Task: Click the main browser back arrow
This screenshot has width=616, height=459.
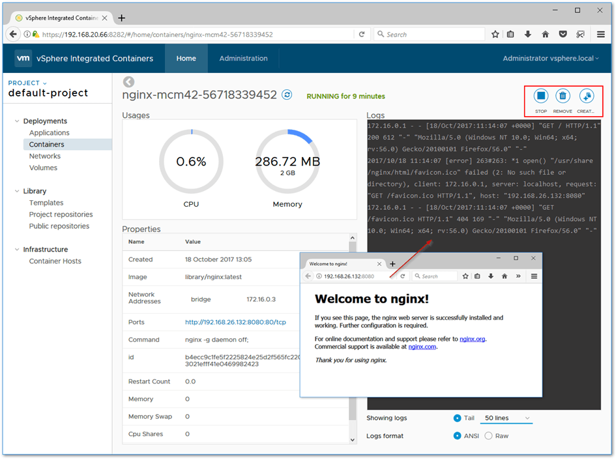Action: pyautogui.click(x=13, y=34)
